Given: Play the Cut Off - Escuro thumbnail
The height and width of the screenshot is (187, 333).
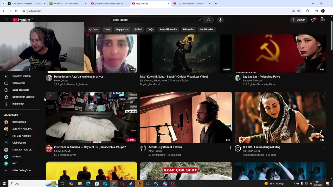Looking at the screenshot, I should [x=280, y=117].
